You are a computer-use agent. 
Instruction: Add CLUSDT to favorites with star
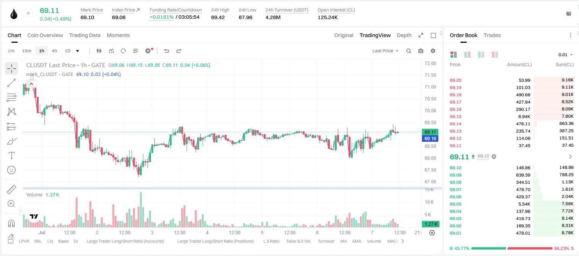point(28,13)
